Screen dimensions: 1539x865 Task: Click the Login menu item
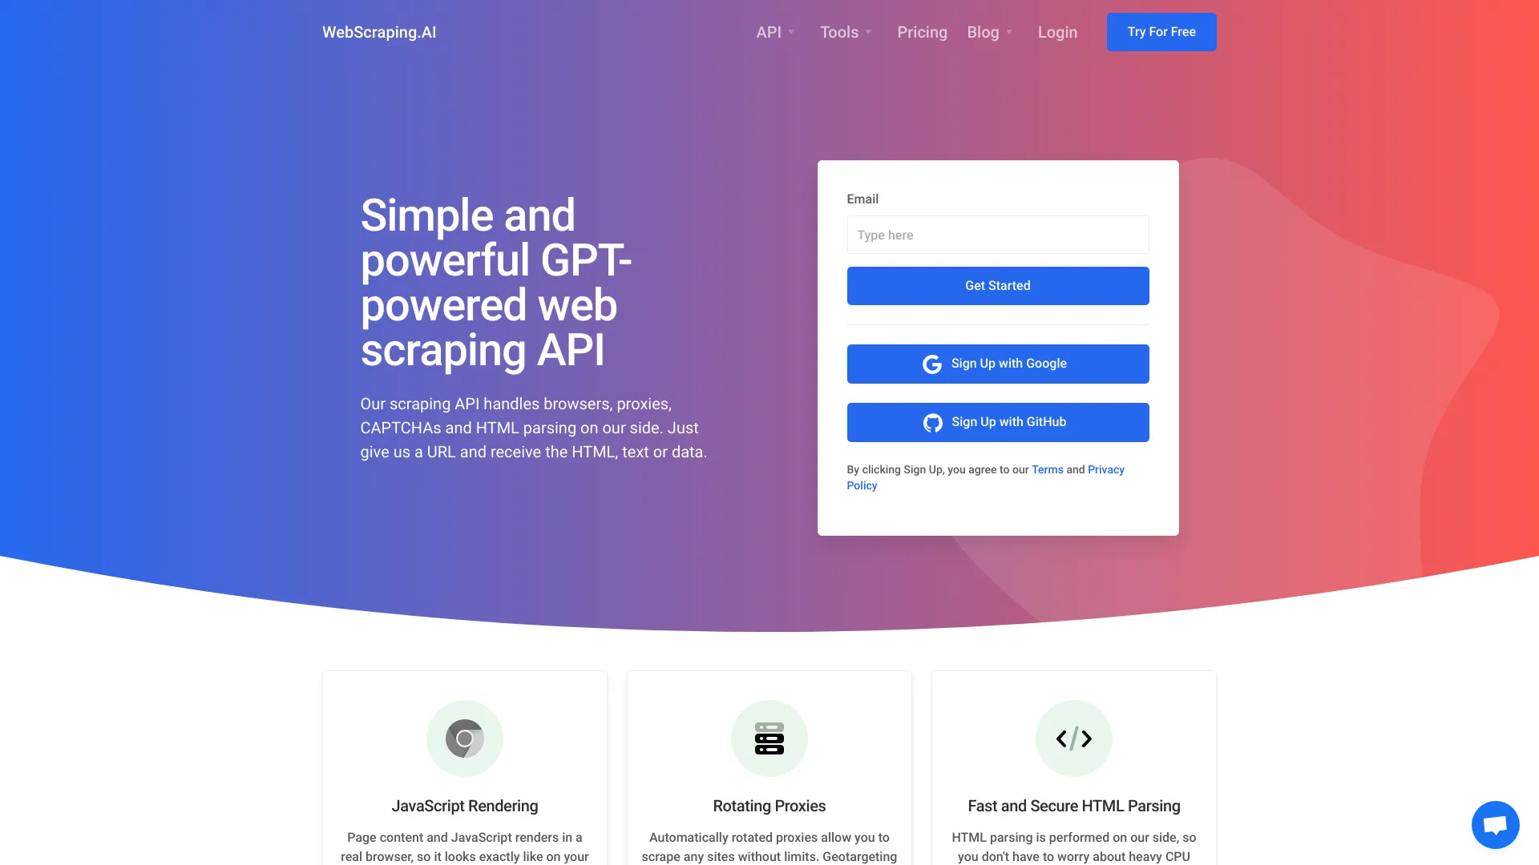coord(1057,32)
